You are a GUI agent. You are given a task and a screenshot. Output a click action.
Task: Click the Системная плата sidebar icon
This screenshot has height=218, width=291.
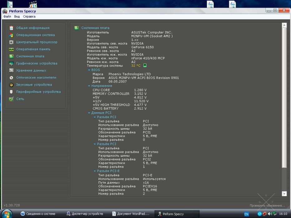[x=11, y=56]
